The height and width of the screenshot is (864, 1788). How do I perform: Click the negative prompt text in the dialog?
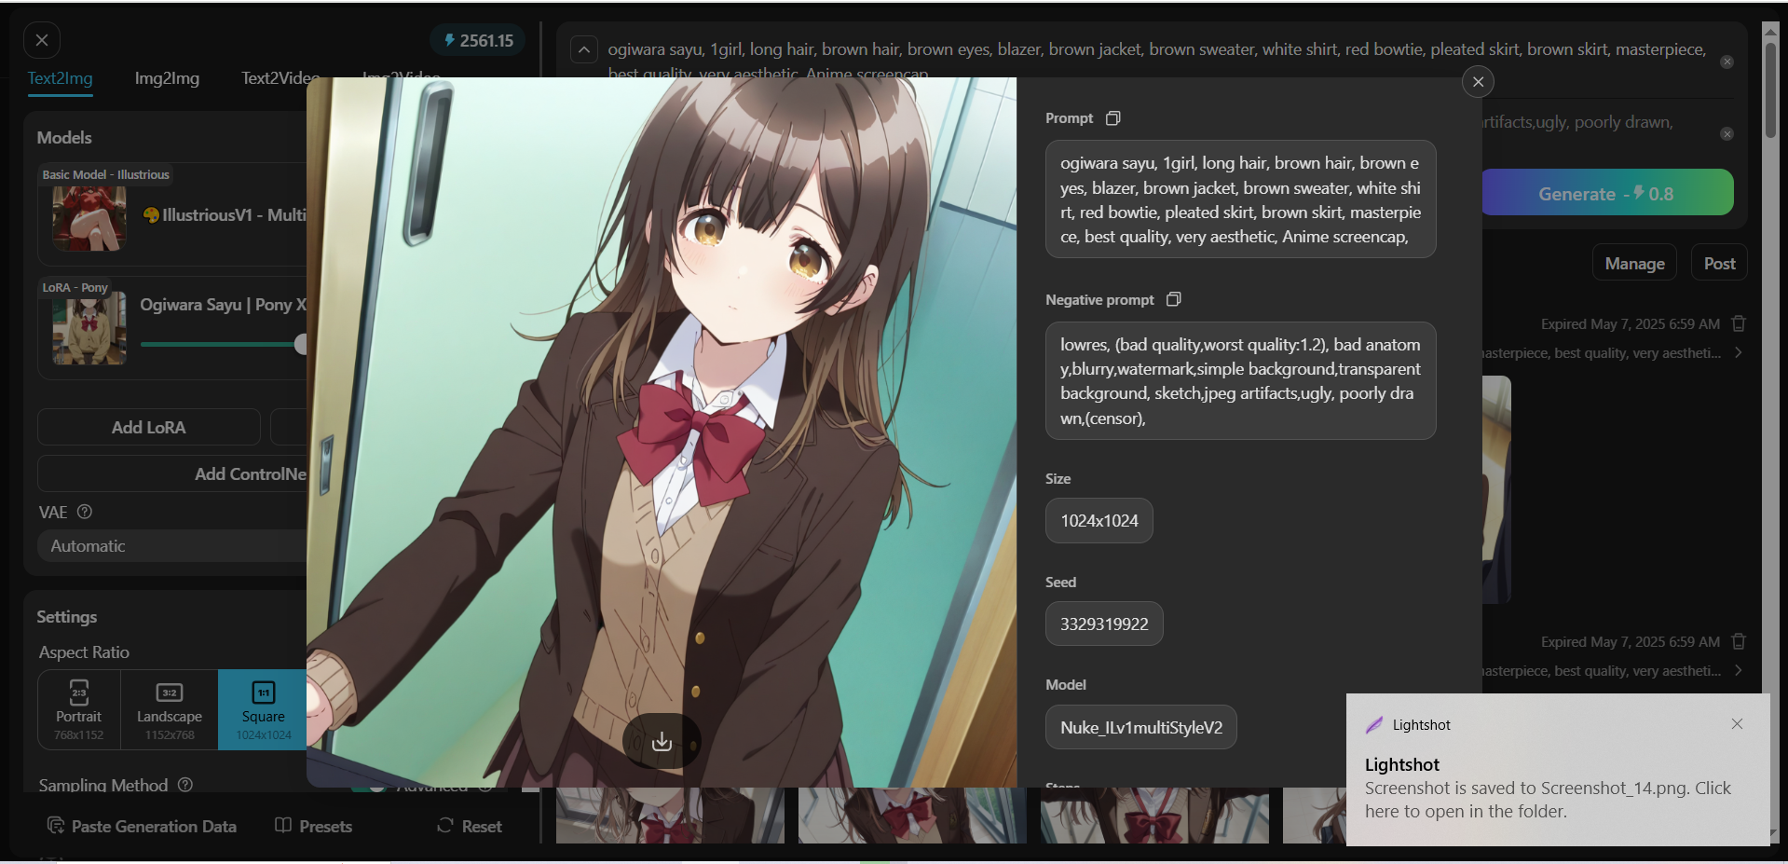click(1240, 381)
